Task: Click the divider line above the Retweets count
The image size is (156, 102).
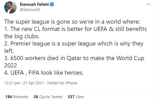Action: click(x=78, y=90)
